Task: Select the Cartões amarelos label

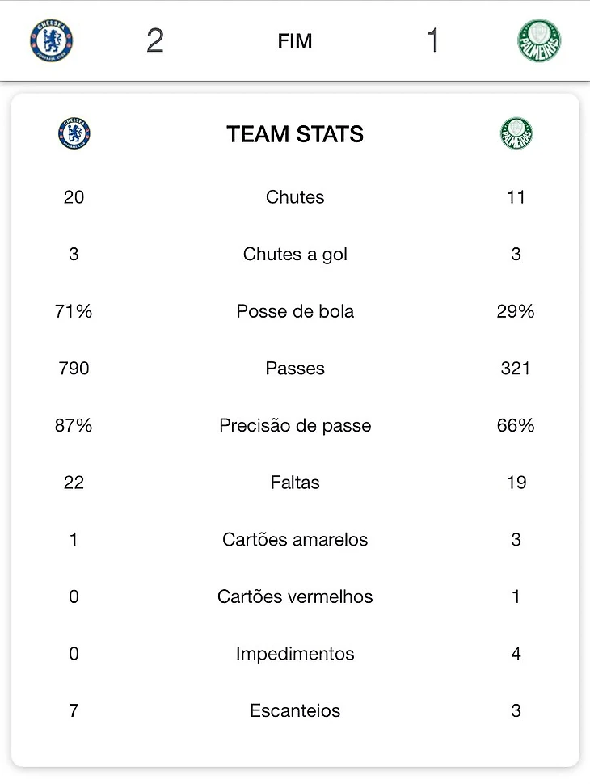Action: point(295,540)
